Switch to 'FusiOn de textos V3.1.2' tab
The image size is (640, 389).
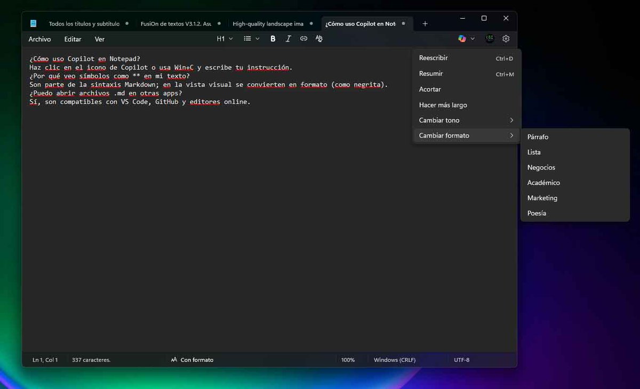176,23
